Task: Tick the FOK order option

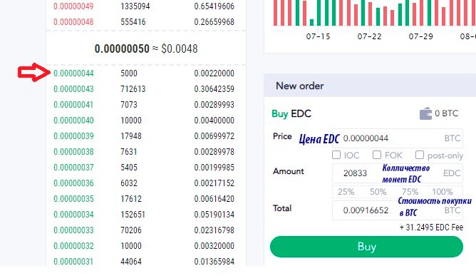Action: tap(377, 155)
